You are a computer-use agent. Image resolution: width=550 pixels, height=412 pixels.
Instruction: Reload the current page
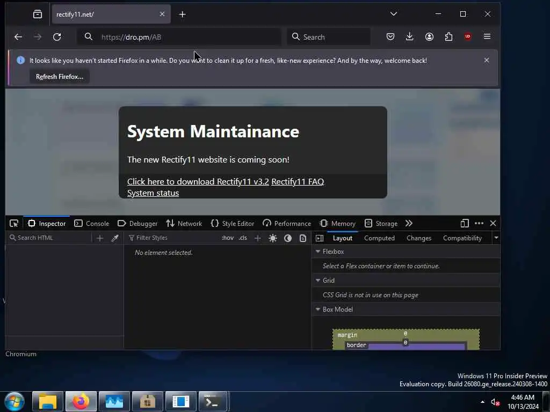coord(57,37)
